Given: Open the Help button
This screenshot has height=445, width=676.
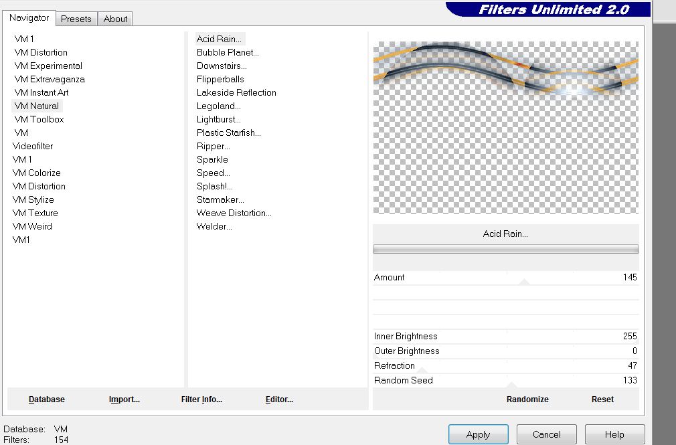Looking at the screenshot, I should click(x=614, y=434).
